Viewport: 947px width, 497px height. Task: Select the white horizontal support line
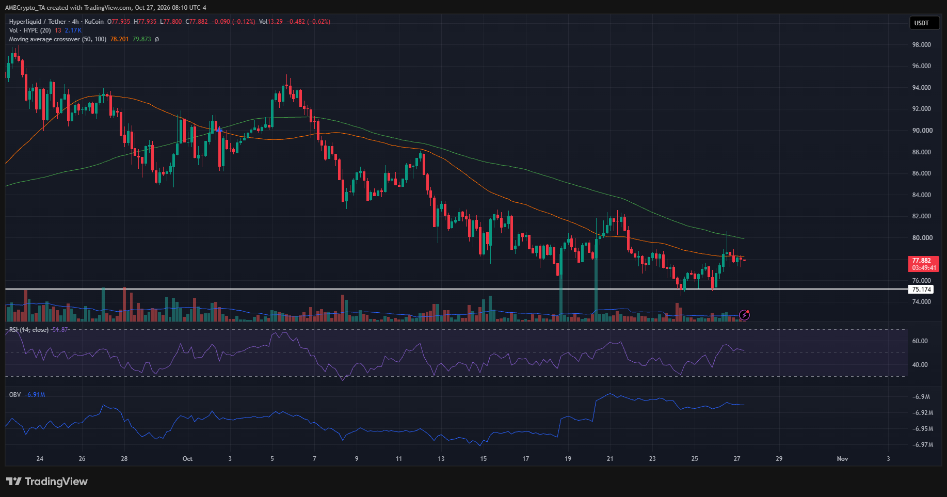click(456, 289)
